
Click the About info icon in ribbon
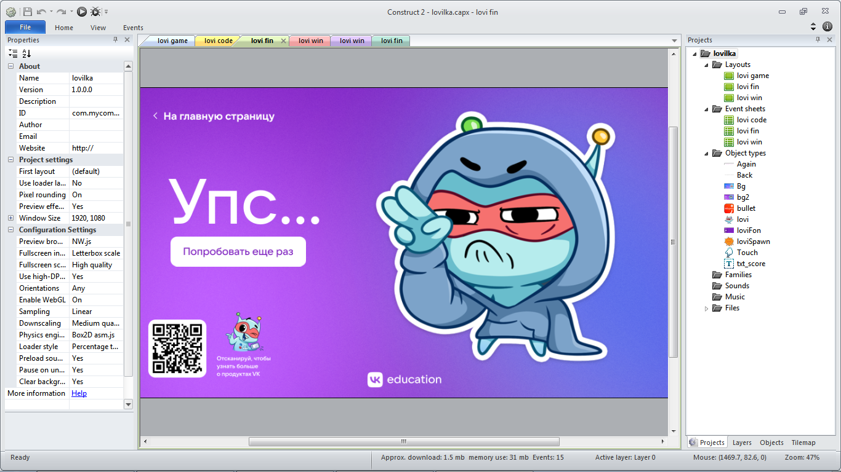[827, 26]
